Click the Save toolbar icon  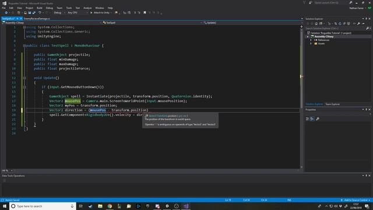(30, 13)
